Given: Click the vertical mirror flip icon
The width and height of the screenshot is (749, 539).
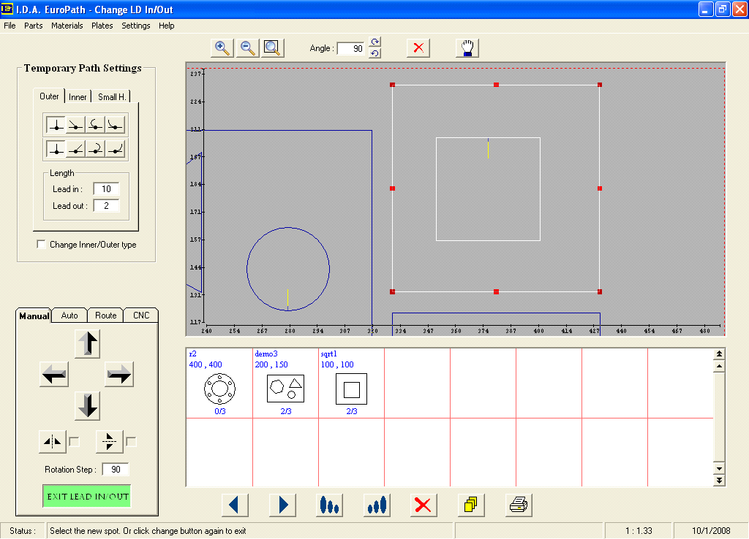Looking at the screenshot, I should point(110,442).
